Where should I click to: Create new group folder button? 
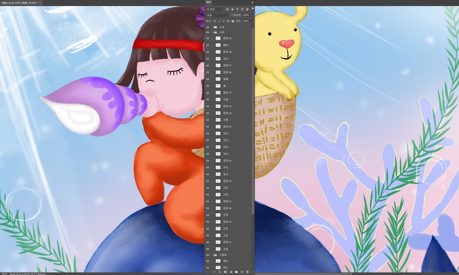(x=236, y=272)
